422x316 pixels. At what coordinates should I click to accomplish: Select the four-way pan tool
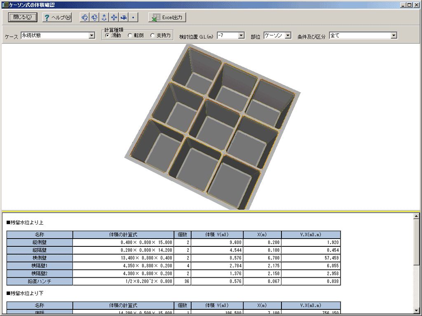point(114,17)
